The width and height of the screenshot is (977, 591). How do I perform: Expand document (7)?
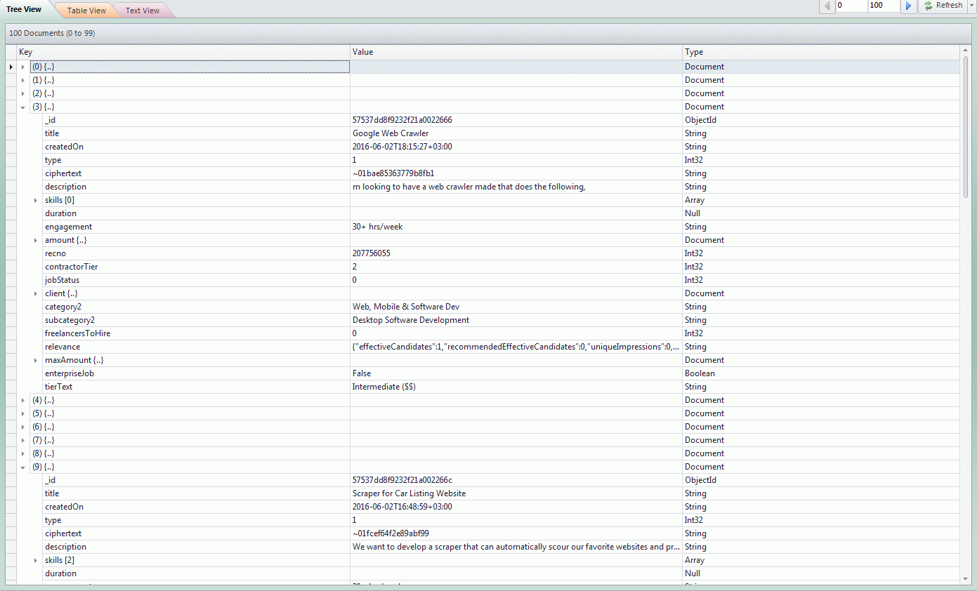pos(23,440)
